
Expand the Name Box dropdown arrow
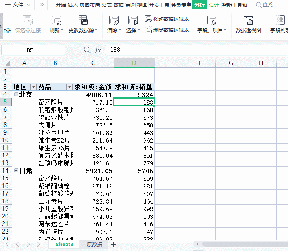pyautogui.click(x=62, y=50)
